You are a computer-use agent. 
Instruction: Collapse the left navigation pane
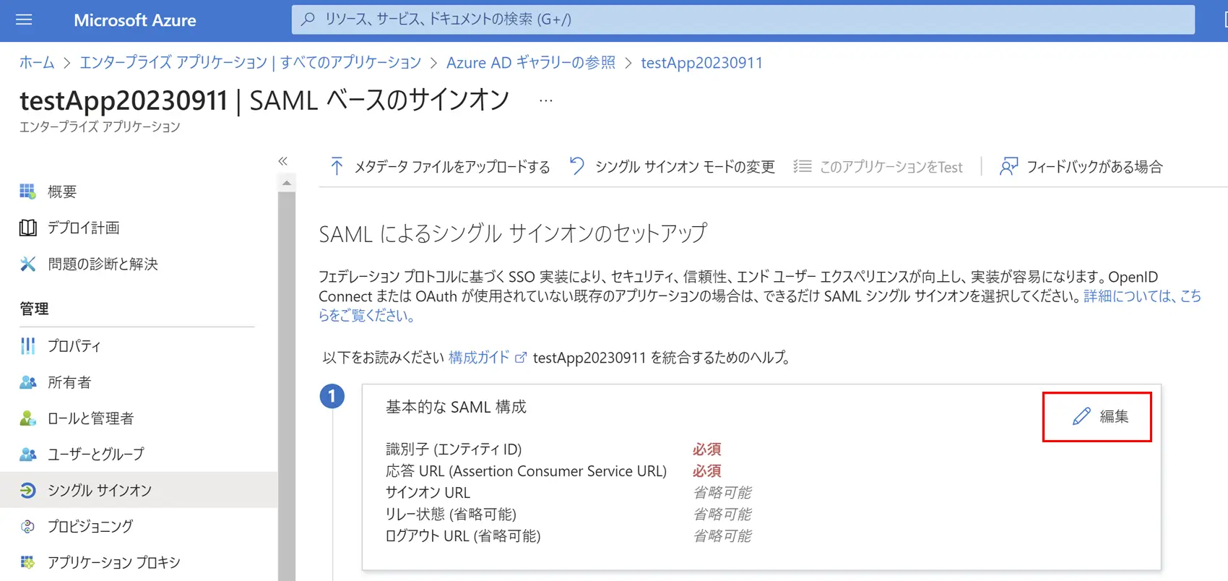click(x=283, y=161)
